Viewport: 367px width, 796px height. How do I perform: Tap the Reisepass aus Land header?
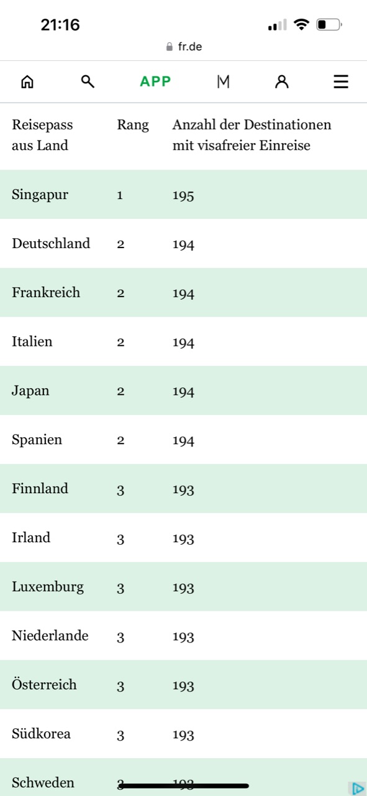tap(42, 135)
